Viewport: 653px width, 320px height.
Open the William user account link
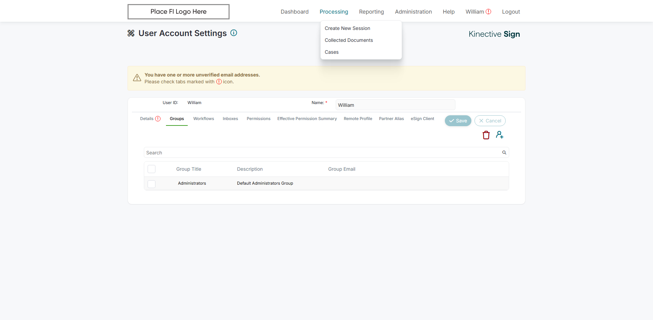point(475,12)
